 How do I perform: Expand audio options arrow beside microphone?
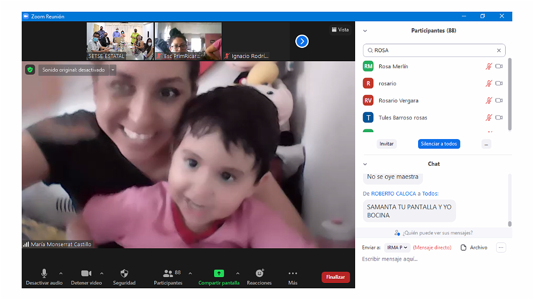pyautogui.click(x=61, y=273)
